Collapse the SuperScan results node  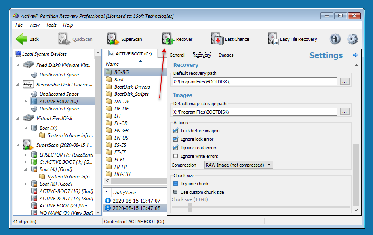[x=18, y=145]
